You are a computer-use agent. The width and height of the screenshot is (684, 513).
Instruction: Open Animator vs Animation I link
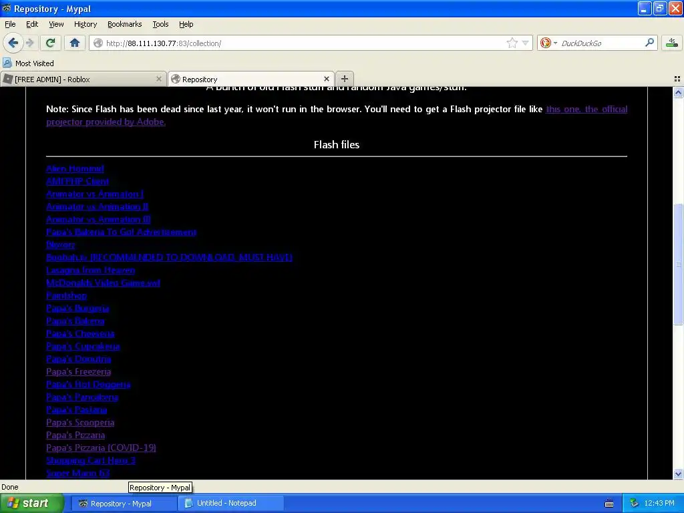95,194
